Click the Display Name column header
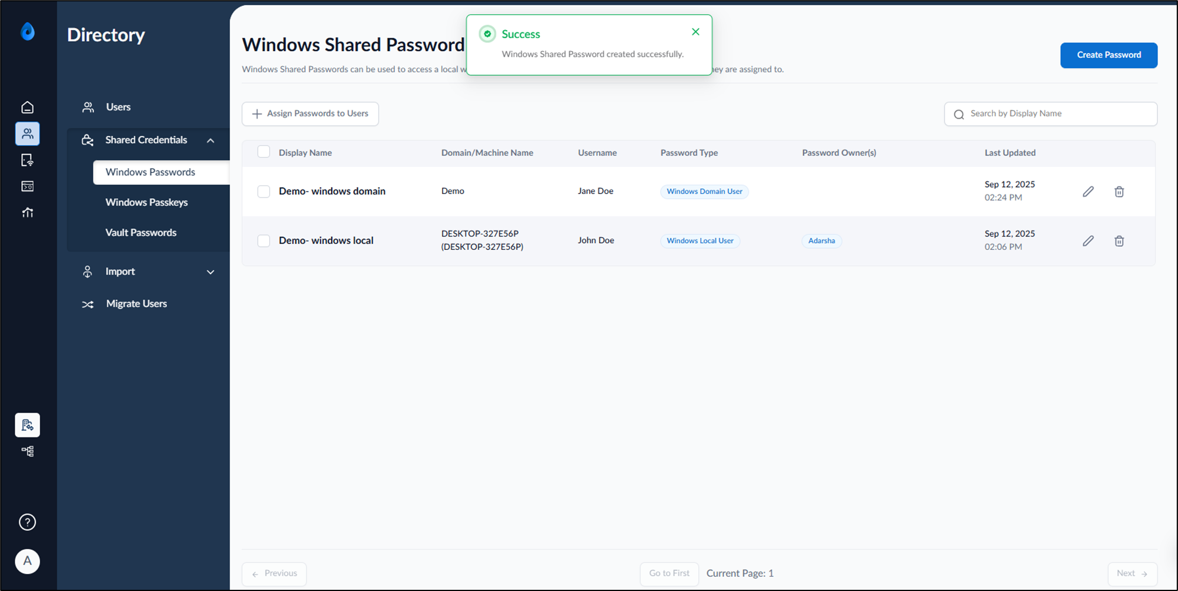Screen dimensions: 1178x591 (305, 153)
